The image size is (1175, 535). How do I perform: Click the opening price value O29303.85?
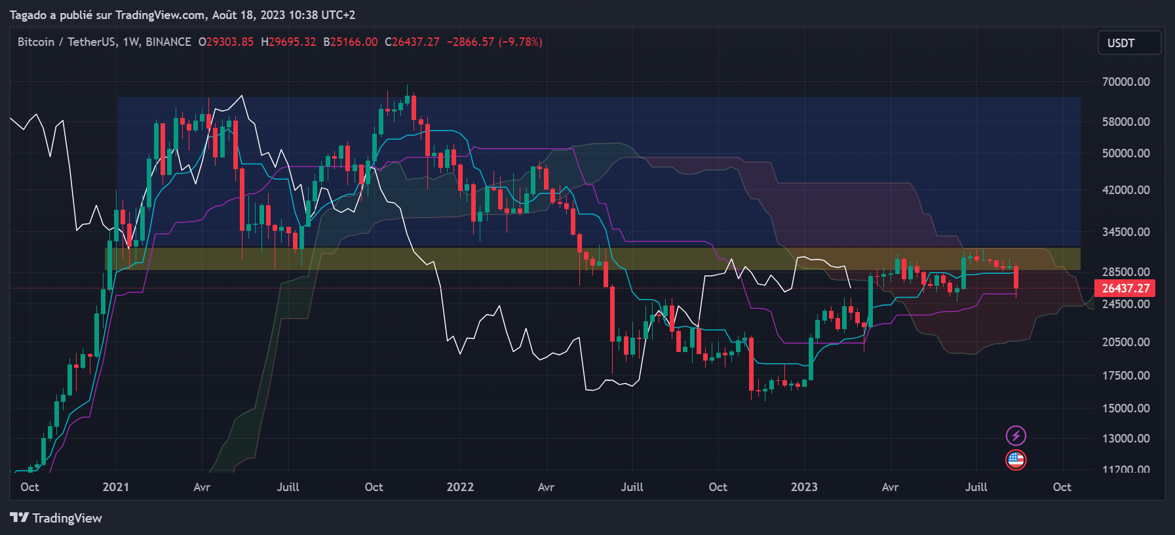[x=226, y=42]
